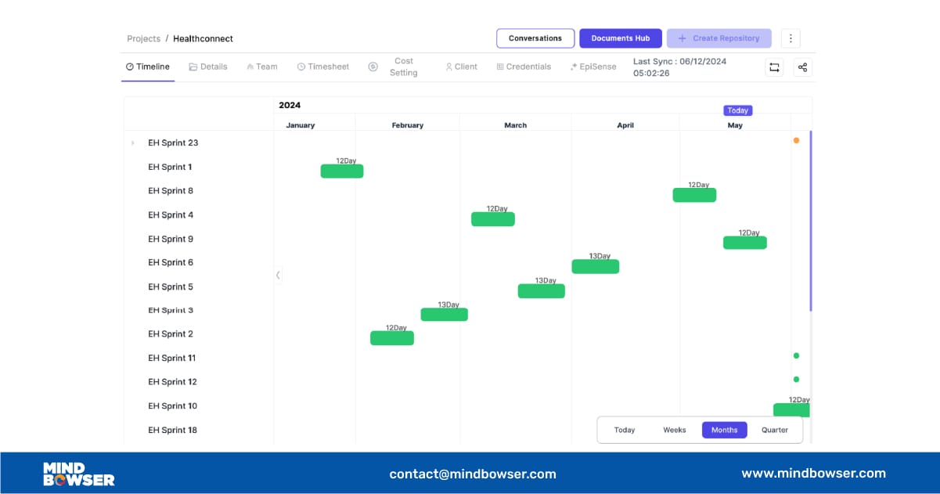
Task: Open the Timesheet tab
Action: pyautogui.click(x=322, y=67)
